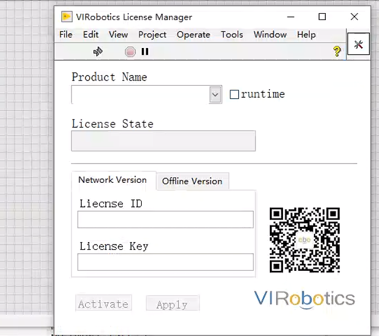The width and height of the screenshot is (379, 336).
Task: Click the VI connector icon pane
Action: coord(358,45)
